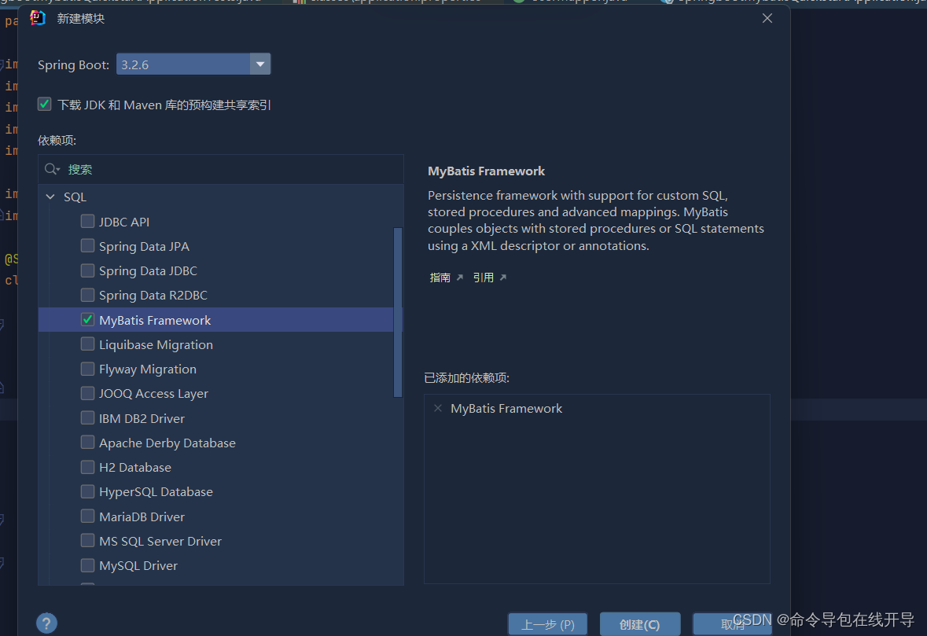Toggle the 下载 JDK 和 Maven 库 shared index checkbox
Screen dimensions: 927x636
[x=44, y=105]
